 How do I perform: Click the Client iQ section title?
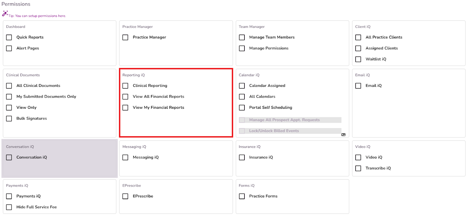tap(363, 27)
